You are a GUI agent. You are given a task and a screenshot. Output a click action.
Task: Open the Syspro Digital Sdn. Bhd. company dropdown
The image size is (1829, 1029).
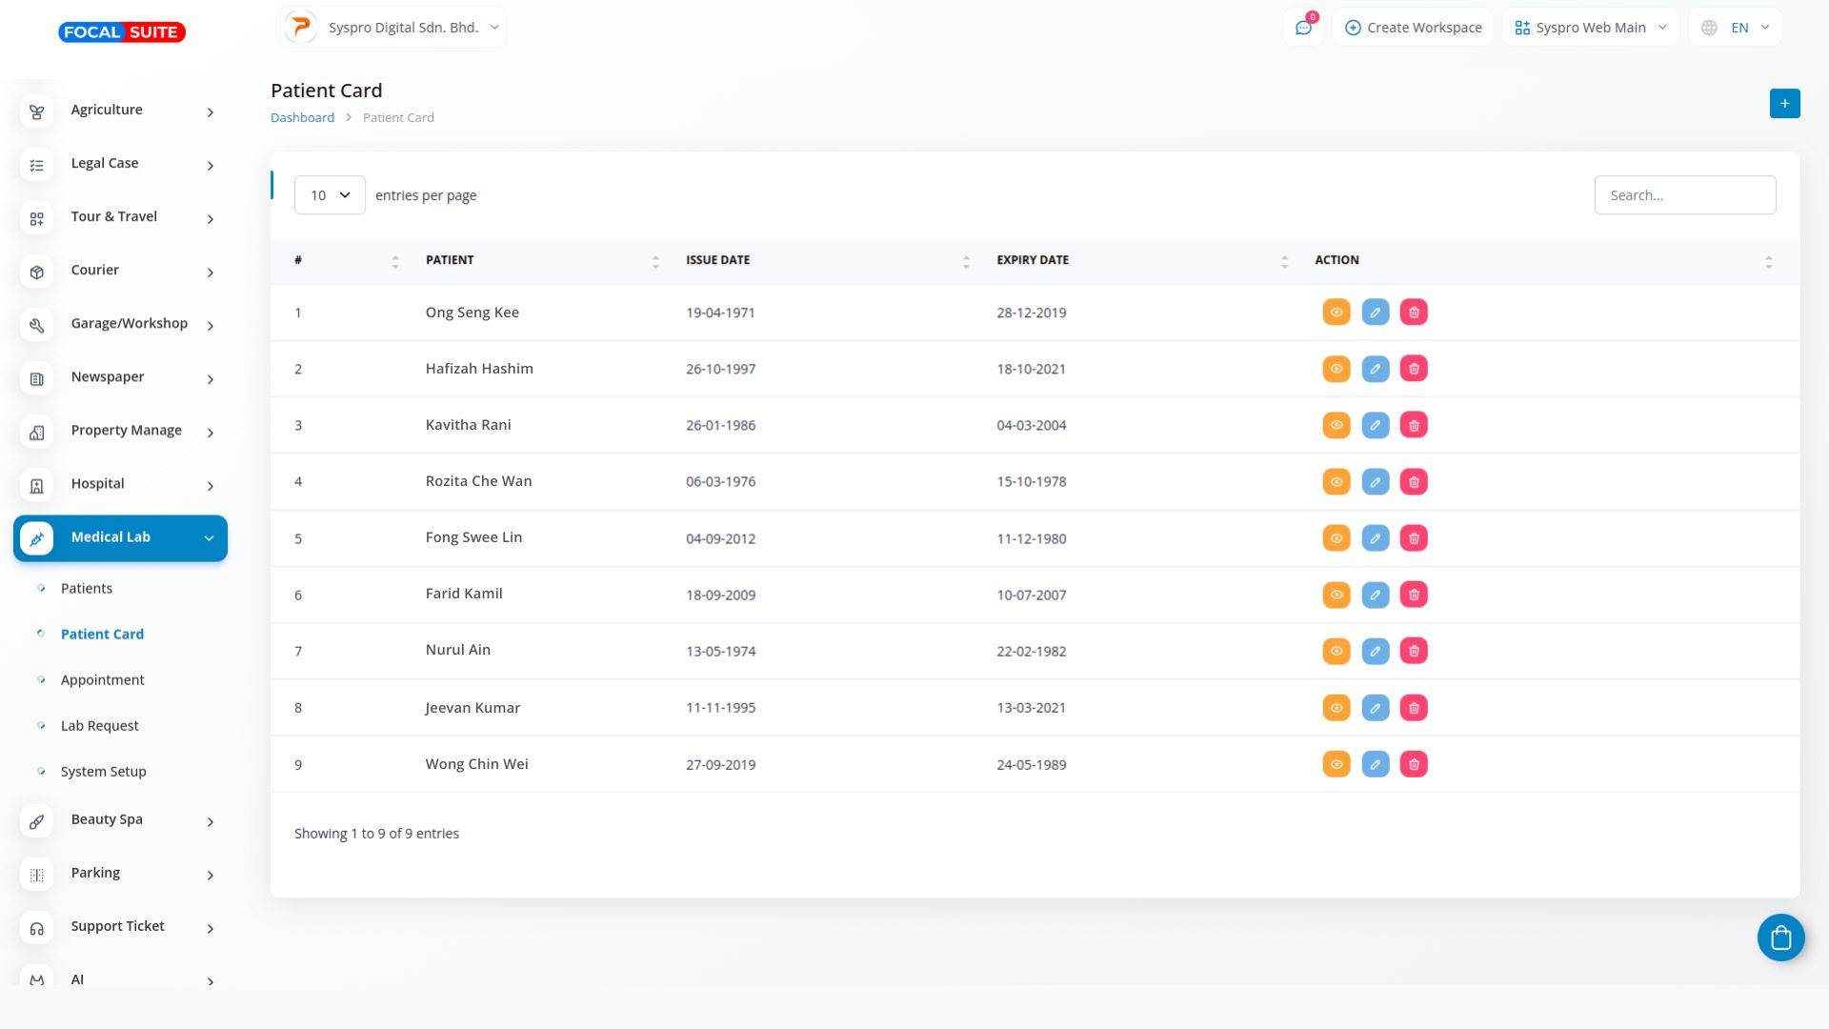point(393,28)
